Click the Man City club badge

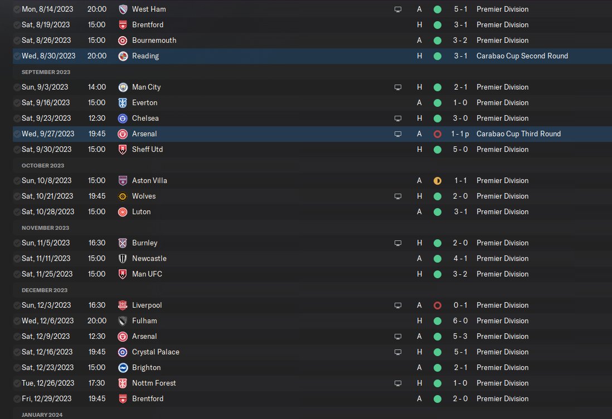point(123,87)
